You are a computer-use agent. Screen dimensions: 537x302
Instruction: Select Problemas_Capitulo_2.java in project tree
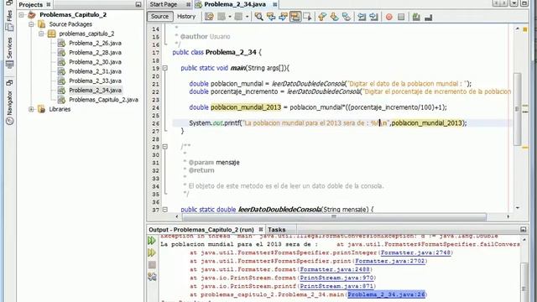pos(103,100)
